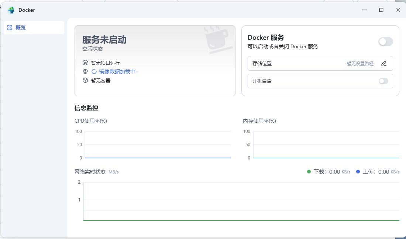
Task: Maximize the Docker window
Action: point(381,10)
